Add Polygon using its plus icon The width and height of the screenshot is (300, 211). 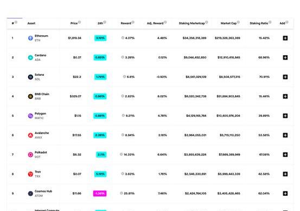(x=285, y=116)
